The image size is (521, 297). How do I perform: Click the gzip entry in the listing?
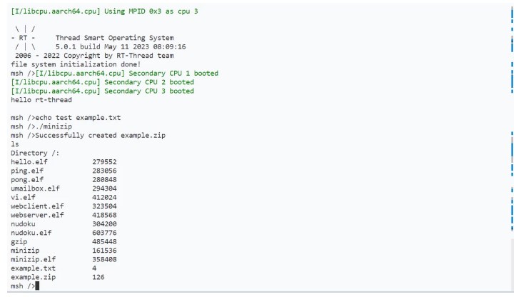tap(19, 241)
